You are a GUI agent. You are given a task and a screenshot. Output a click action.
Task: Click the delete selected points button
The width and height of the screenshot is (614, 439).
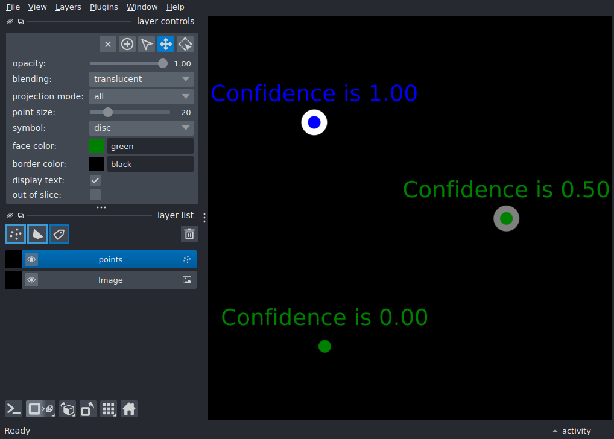tap(108, 44)
